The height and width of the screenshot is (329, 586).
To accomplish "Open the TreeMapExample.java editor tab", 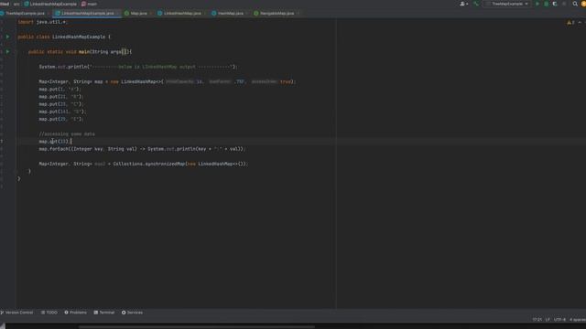I will [x=25, y=13].
